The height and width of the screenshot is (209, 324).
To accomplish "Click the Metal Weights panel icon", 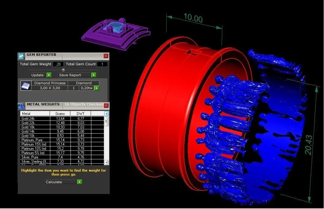I will (x=21, y=106).
